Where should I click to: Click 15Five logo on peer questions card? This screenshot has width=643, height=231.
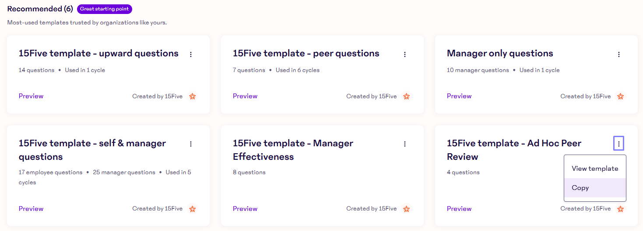[407, 97]
